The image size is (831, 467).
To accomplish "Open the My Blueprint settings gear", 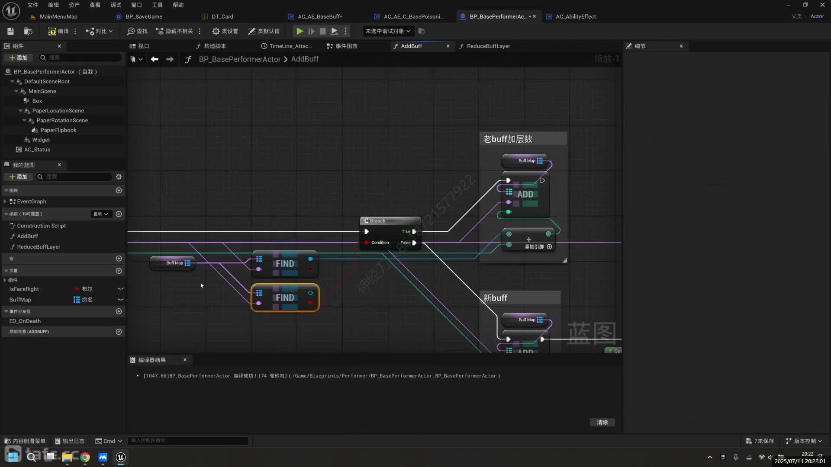I will coord(119,176).
